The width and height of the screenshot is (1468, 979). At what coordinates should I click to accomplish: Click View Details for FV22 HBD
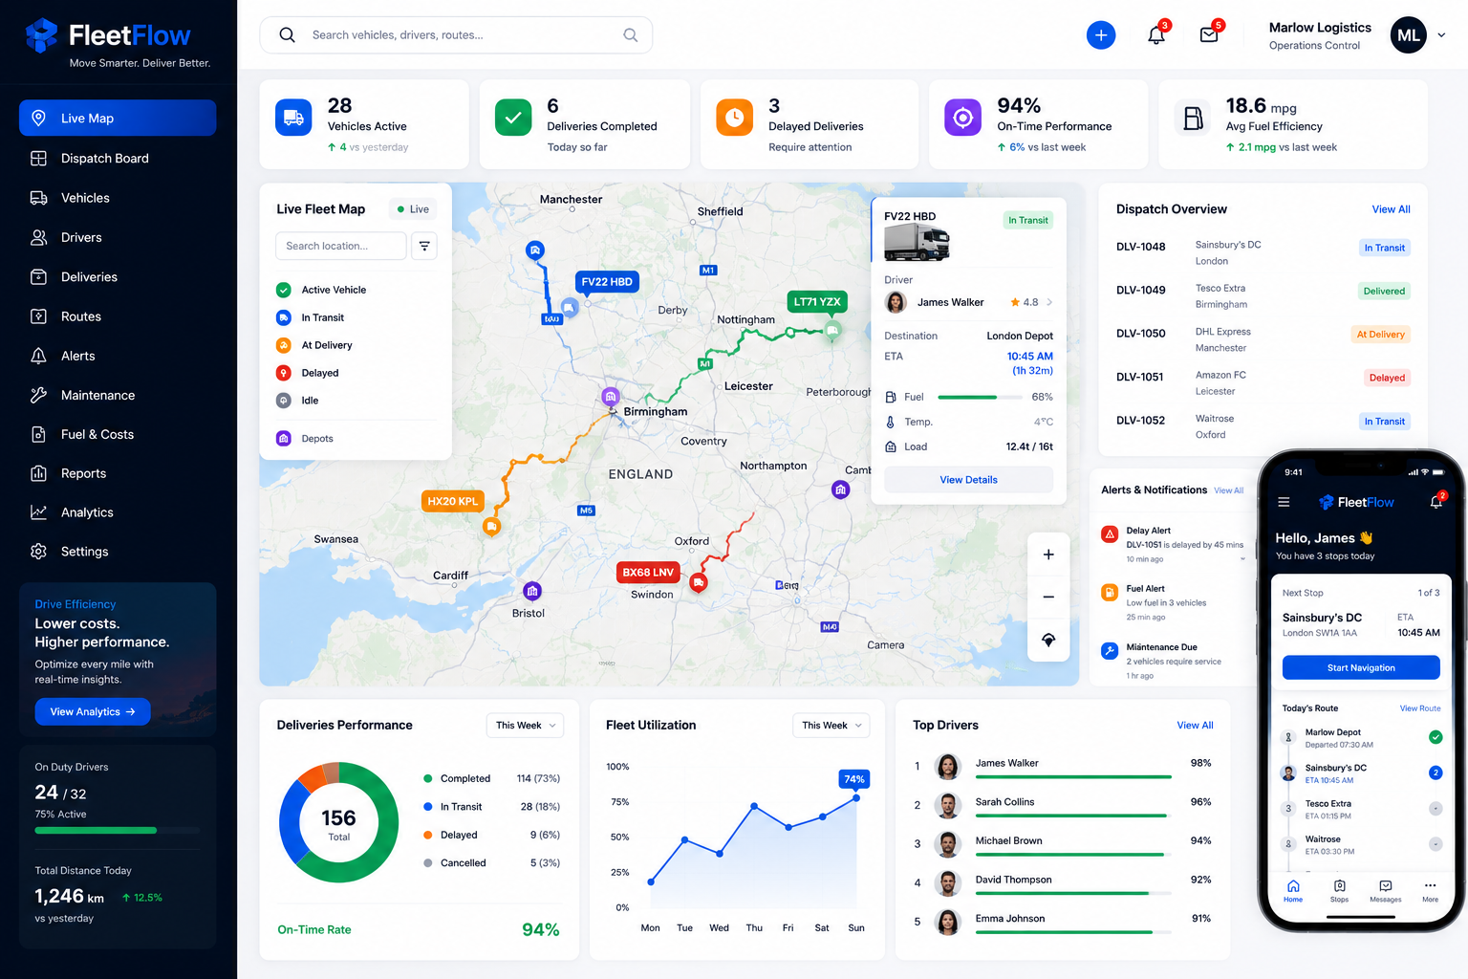tap(968, 480)
